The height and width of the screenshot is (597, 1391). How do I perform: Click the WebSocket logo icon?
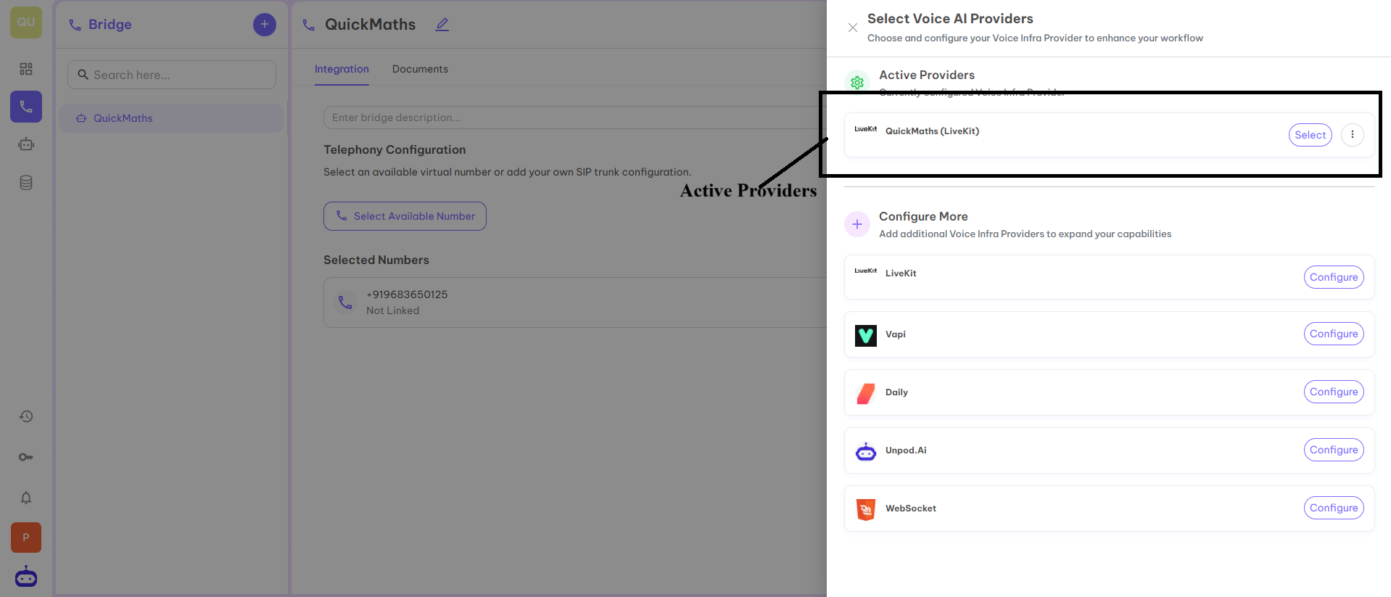pos(866,509)
